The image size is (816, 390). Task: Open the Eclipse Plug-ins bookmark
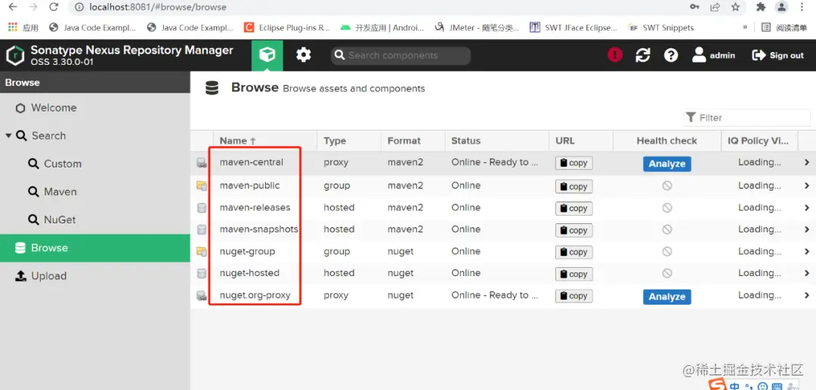pos(287,27)
